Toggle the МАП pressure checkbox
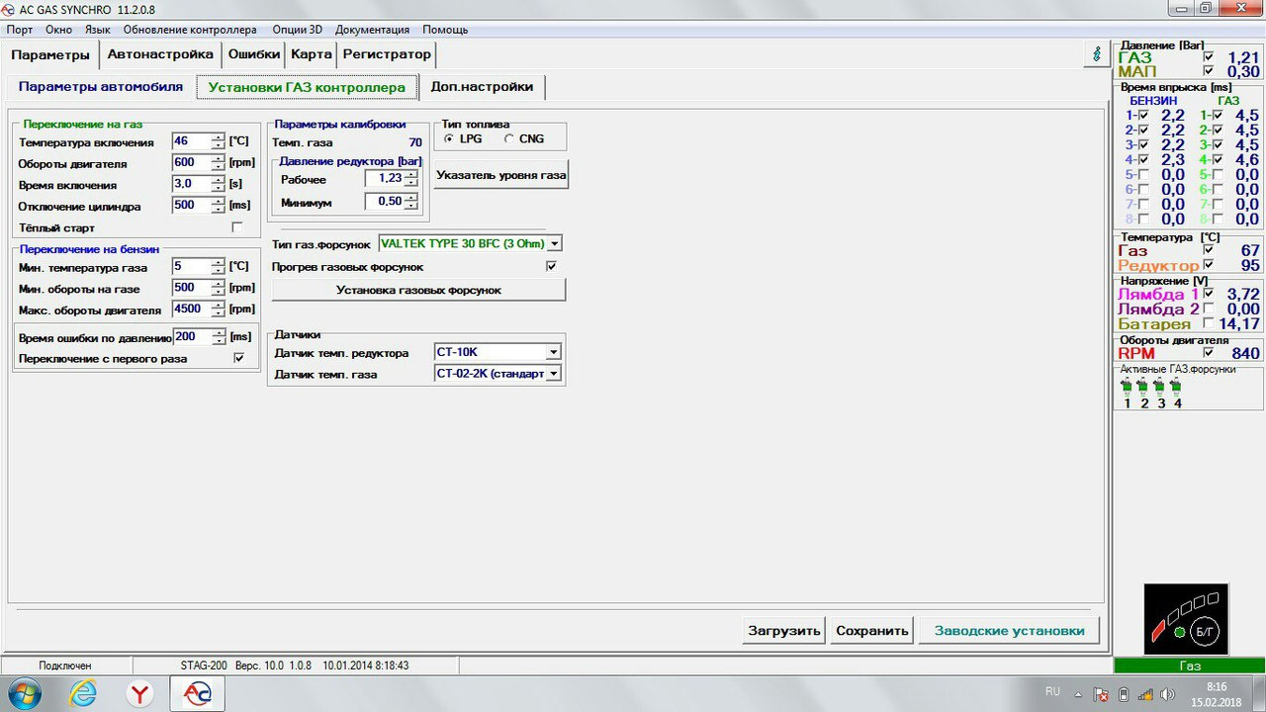Viewport: 1266px width, 712px height. pos(1208,71)
